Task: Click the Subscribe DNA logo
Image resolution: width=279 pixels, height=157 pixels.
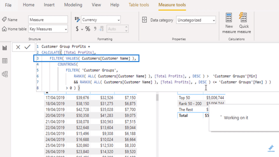Action: point(271,148)
